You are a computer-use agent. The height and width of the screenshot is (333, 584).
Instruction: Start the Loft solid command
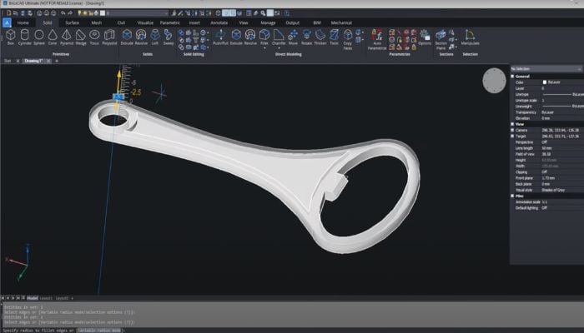154,36
